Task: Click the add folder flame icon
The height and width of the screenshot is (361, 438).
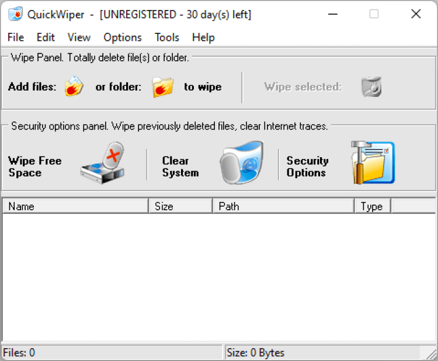Action: point(162,87)
